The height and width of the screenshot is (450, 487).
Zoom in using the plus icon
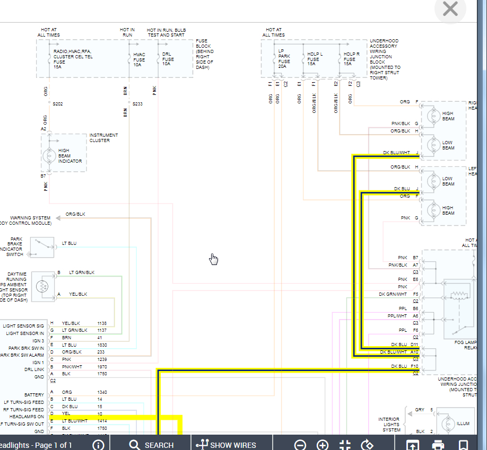tap(323, 445)
